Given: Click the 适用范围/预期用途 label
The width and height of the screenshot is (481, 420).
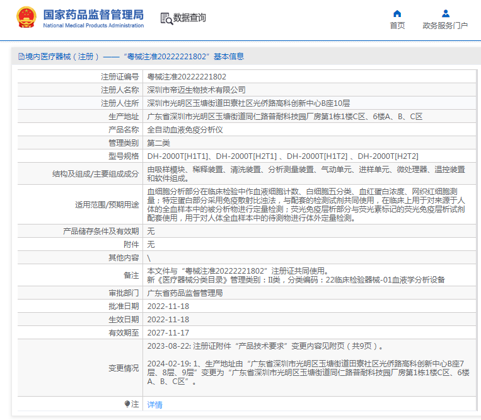Looking at the screenshot, I should (107, 204).
